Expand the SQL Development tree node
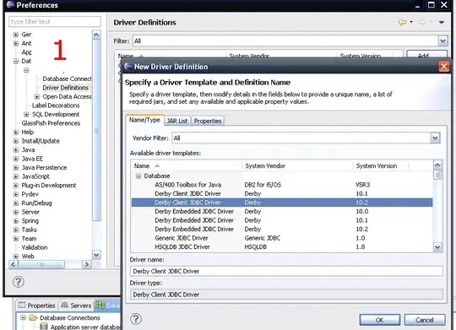This screenshot has height=330, width=456. (26, 114)
